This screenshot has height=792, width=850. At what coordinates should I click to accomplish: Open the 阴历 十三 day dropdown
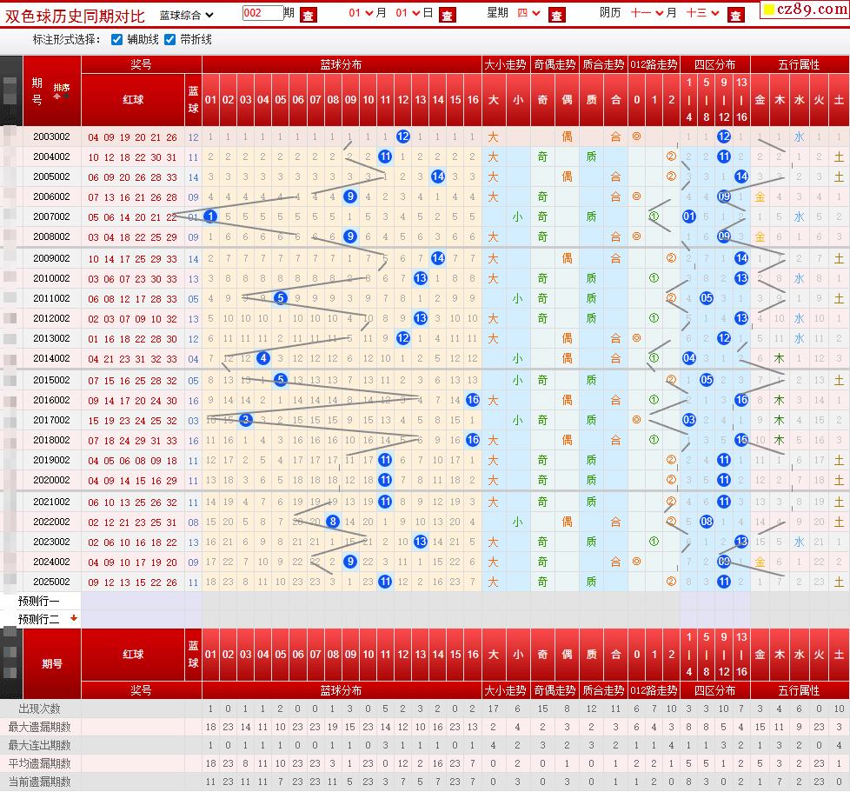703,13
